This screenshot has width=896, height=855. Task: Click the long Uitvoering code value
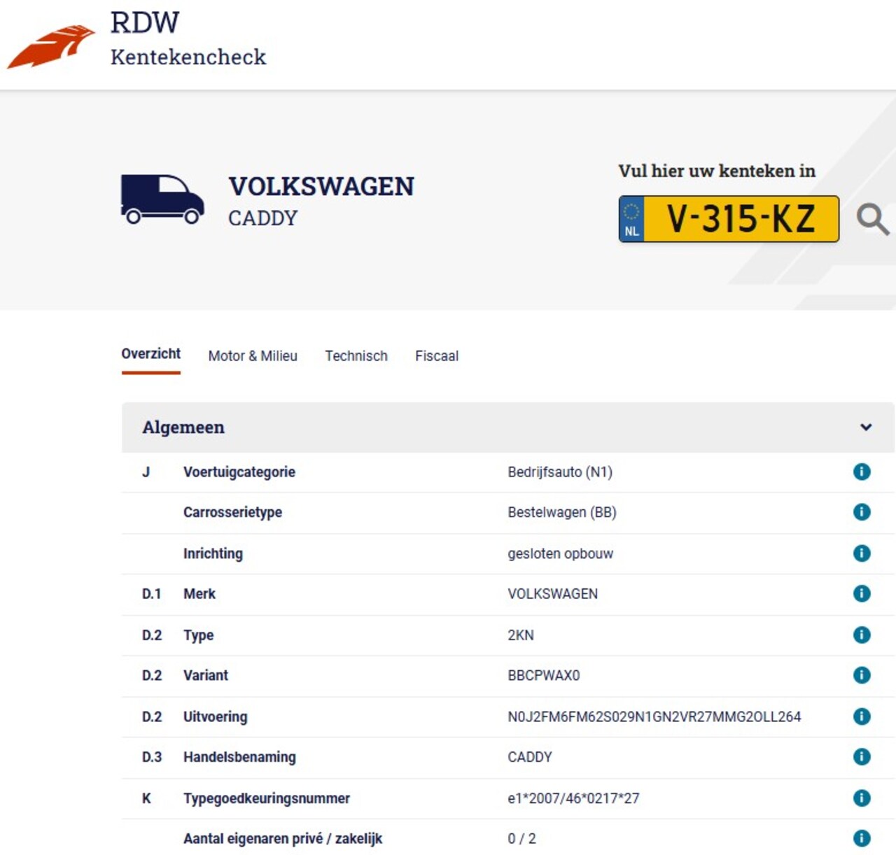pyautogui.click(x=654, y=716)
